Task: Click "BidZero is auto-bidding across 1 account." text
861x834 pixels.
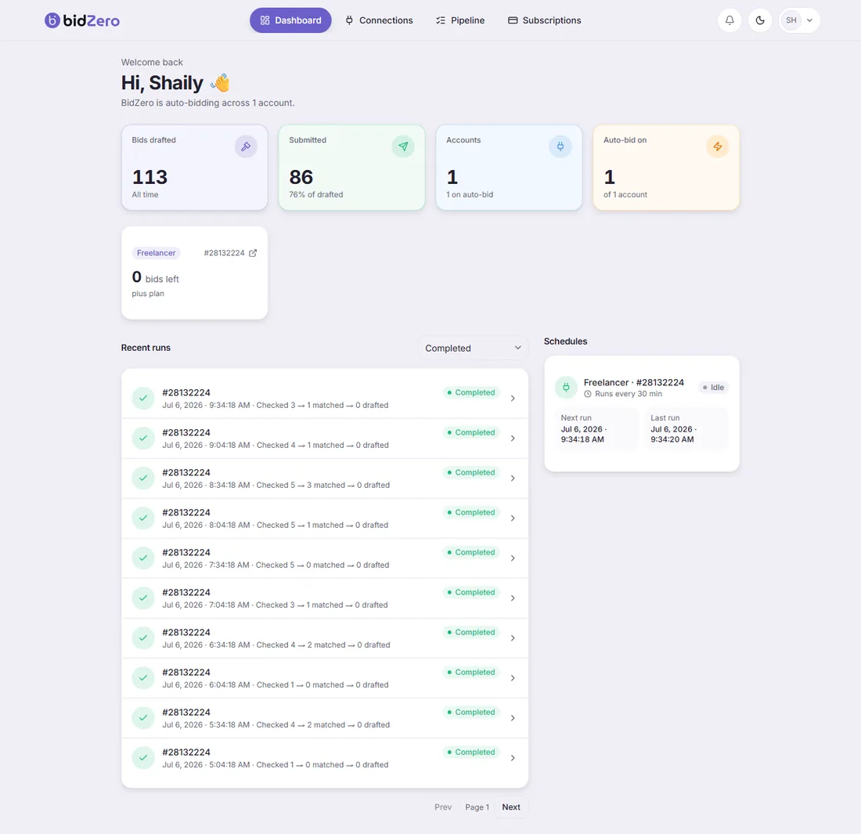Action: point(207,103)
